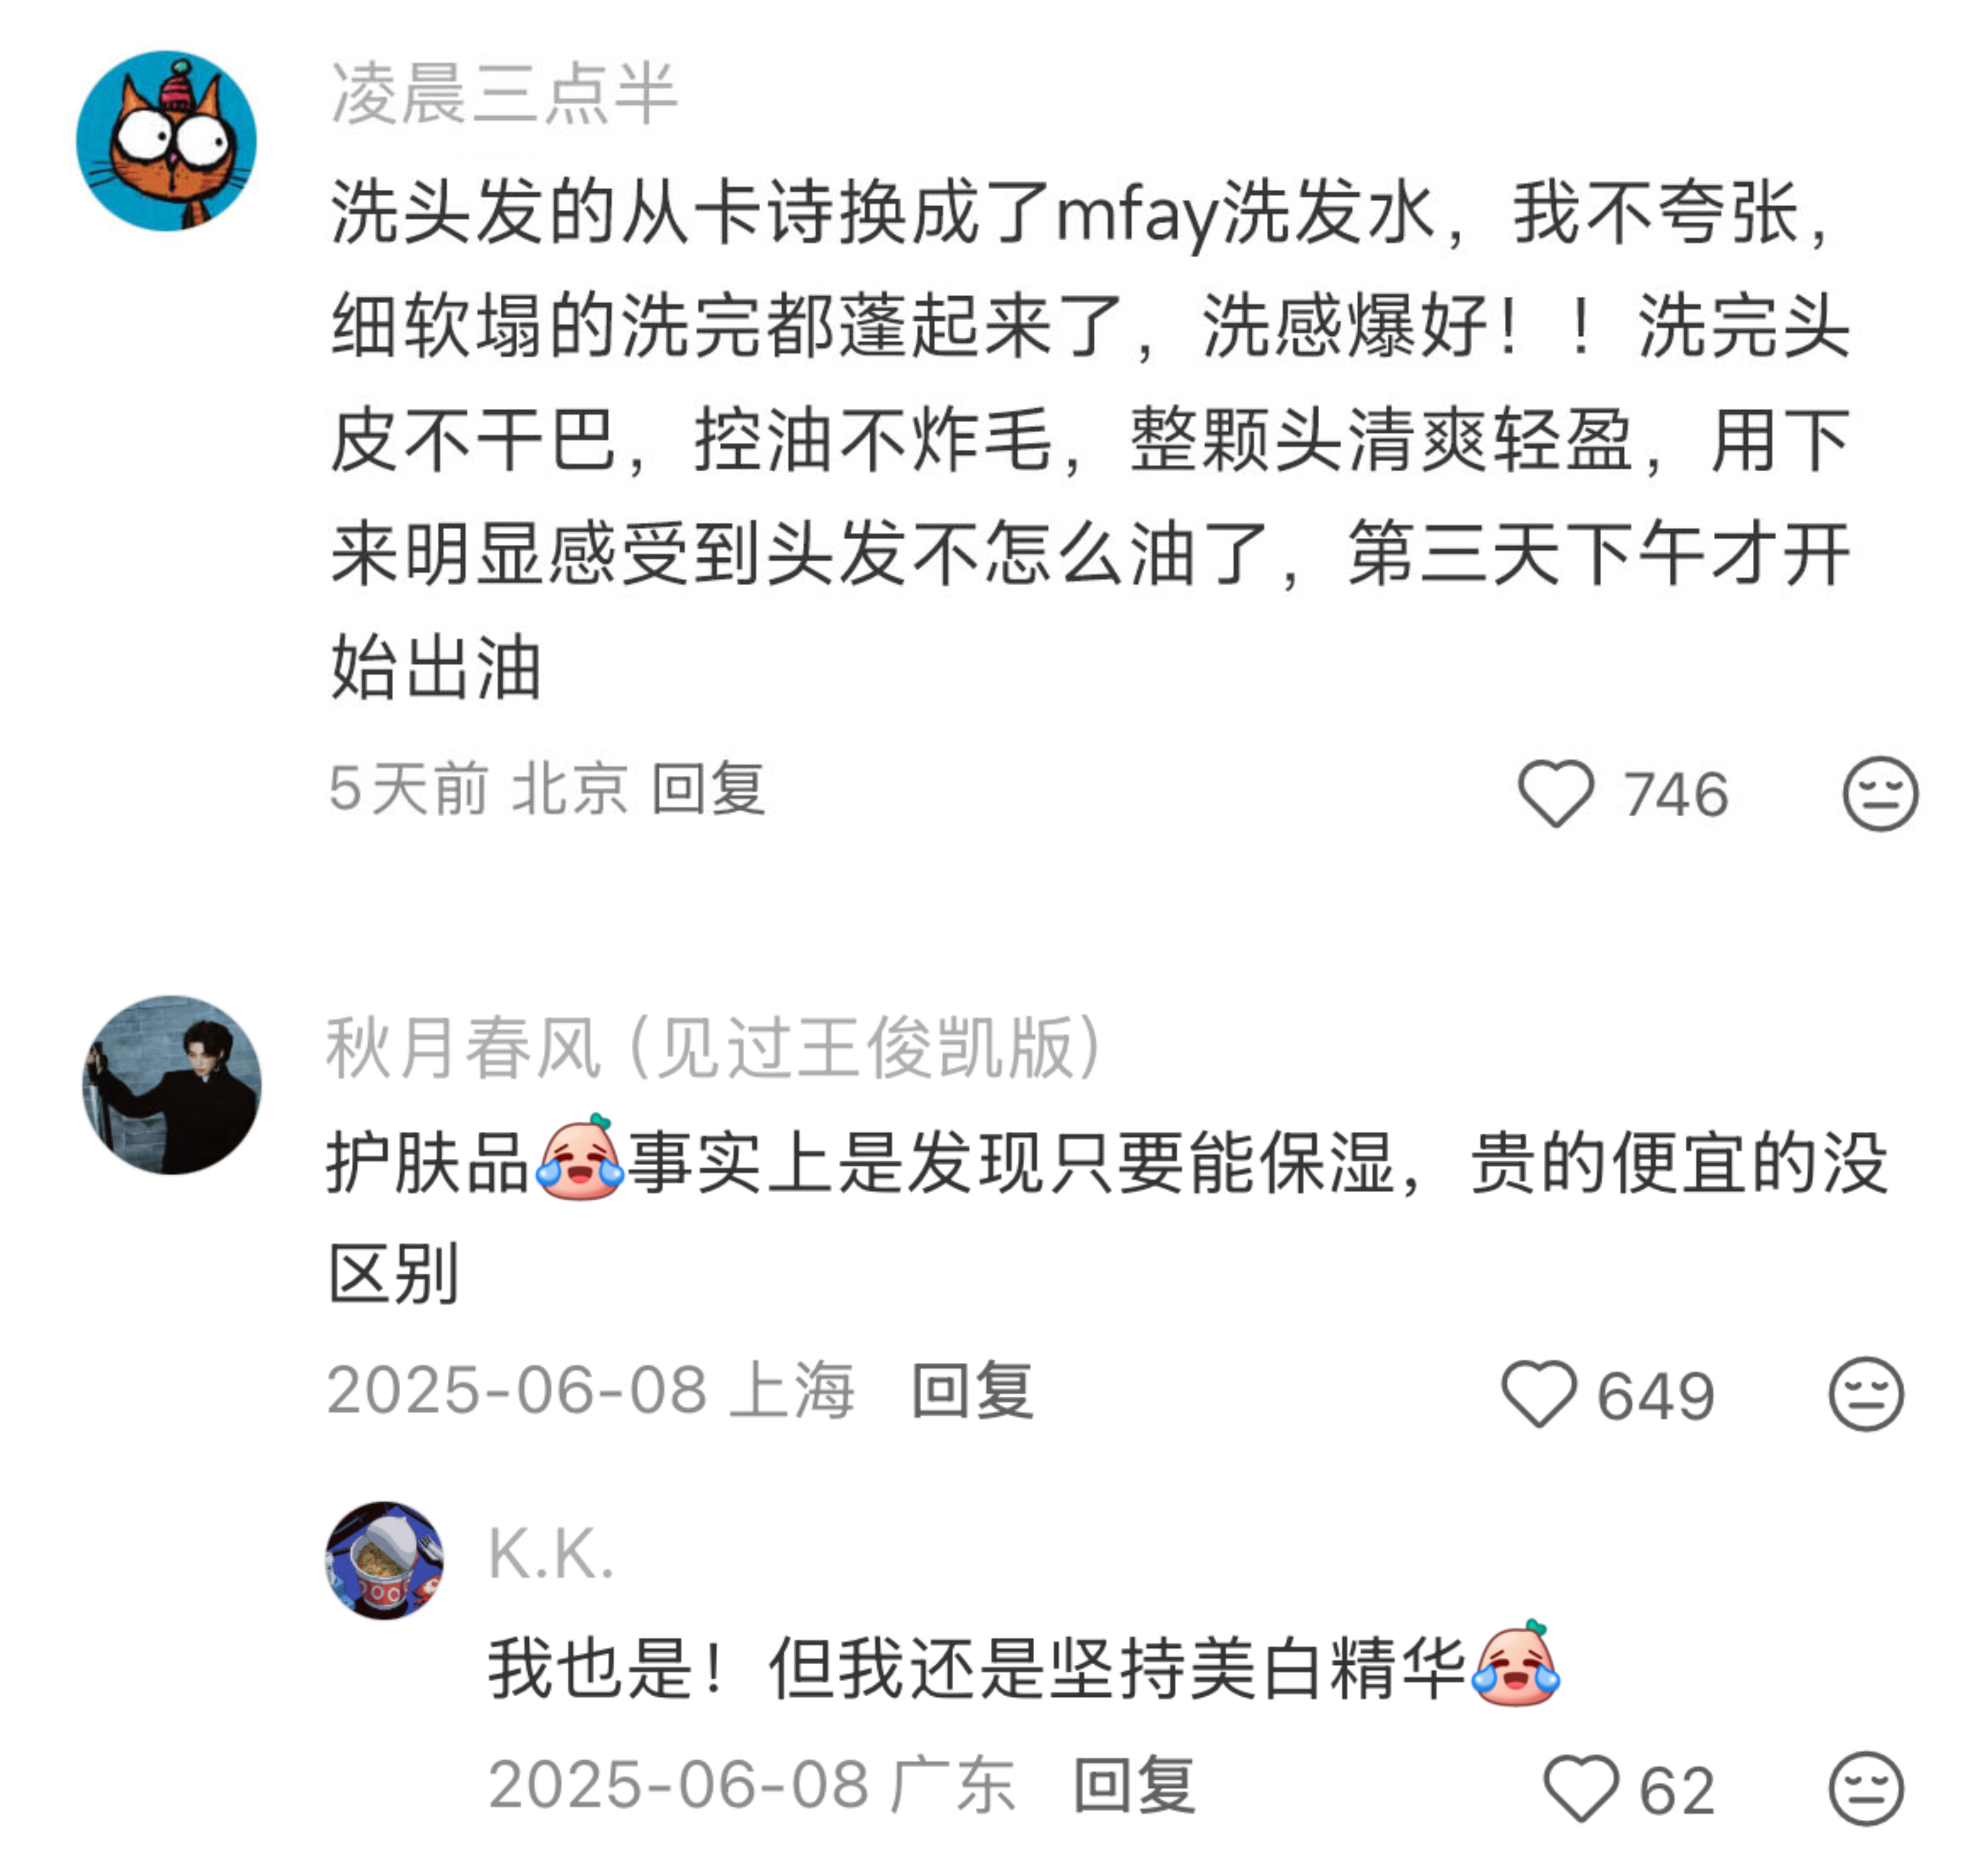Tap the 护肤品 comment text
1988x1854 pixels.
point(1108,1219)
